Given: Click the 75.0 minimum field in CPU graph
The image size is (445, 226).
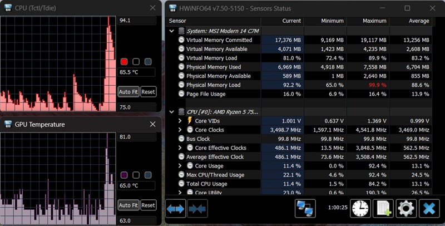Looking at the screenshot, I should (137, 107).
